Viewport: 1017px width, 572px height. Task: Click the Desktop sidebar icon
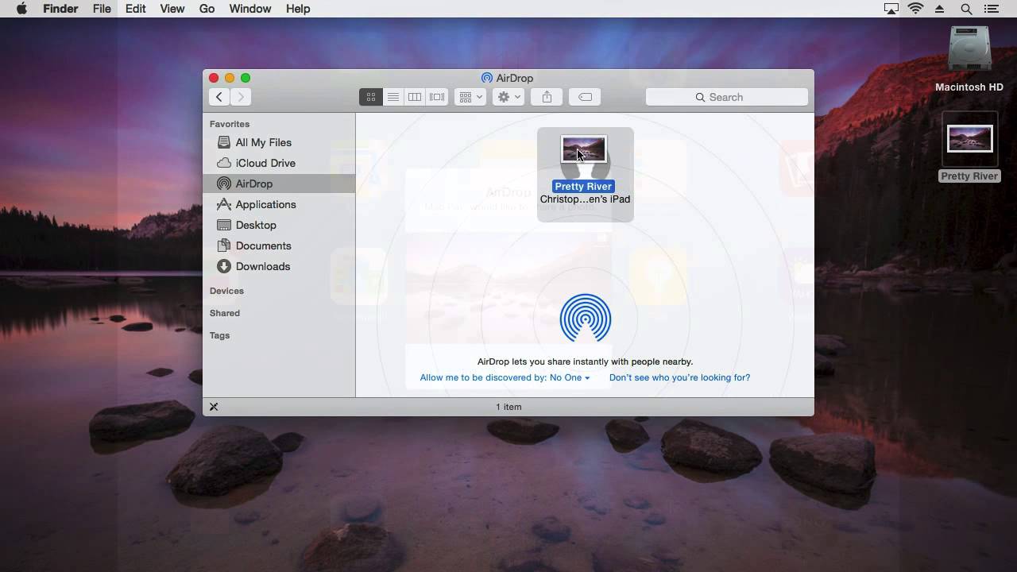[224, 225]
